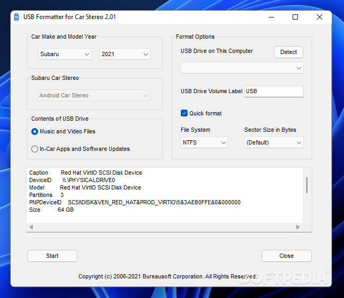Open the File System dropdown showing NTFS

(205, 142)
